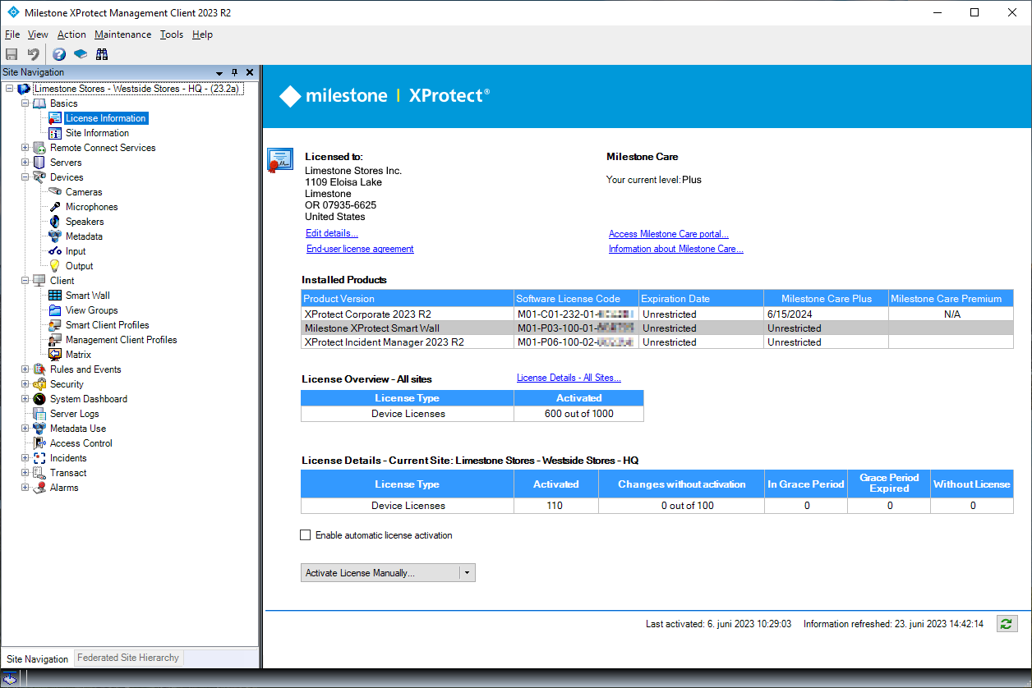Open the Activate License Manually dropdown arrow
The width and height of the screenshot is (1032, 688).
point(467,572)
